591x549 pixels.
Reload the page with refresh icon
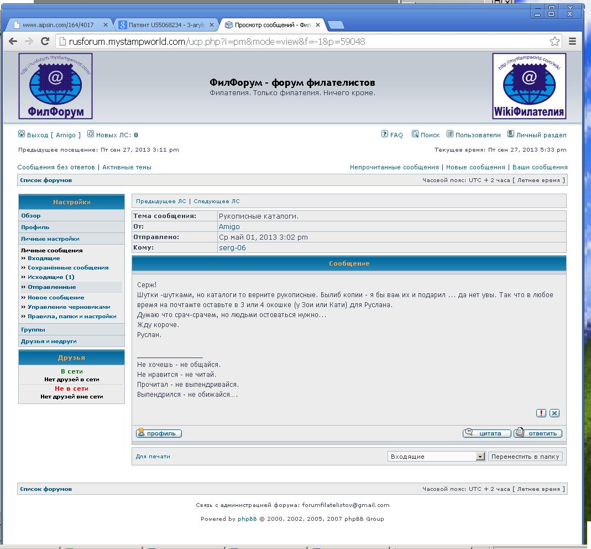pos(45,42)
